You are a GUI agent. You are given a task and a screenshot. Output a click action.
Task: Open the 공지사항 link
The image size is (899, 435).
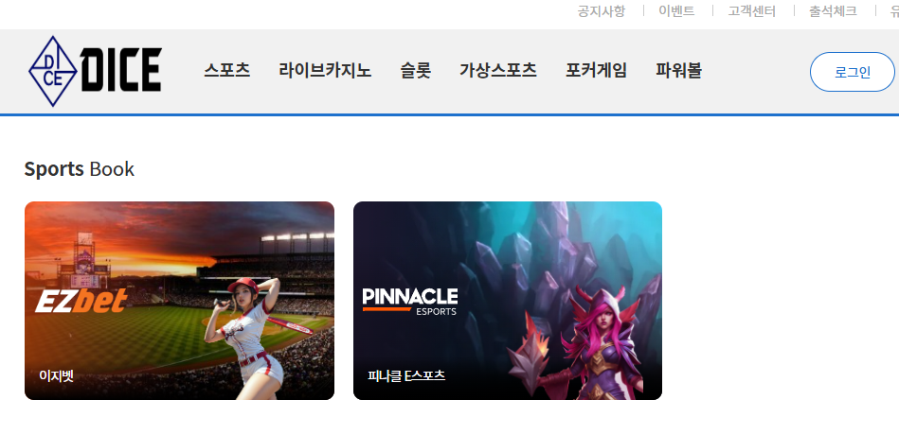tap(602, 11)
